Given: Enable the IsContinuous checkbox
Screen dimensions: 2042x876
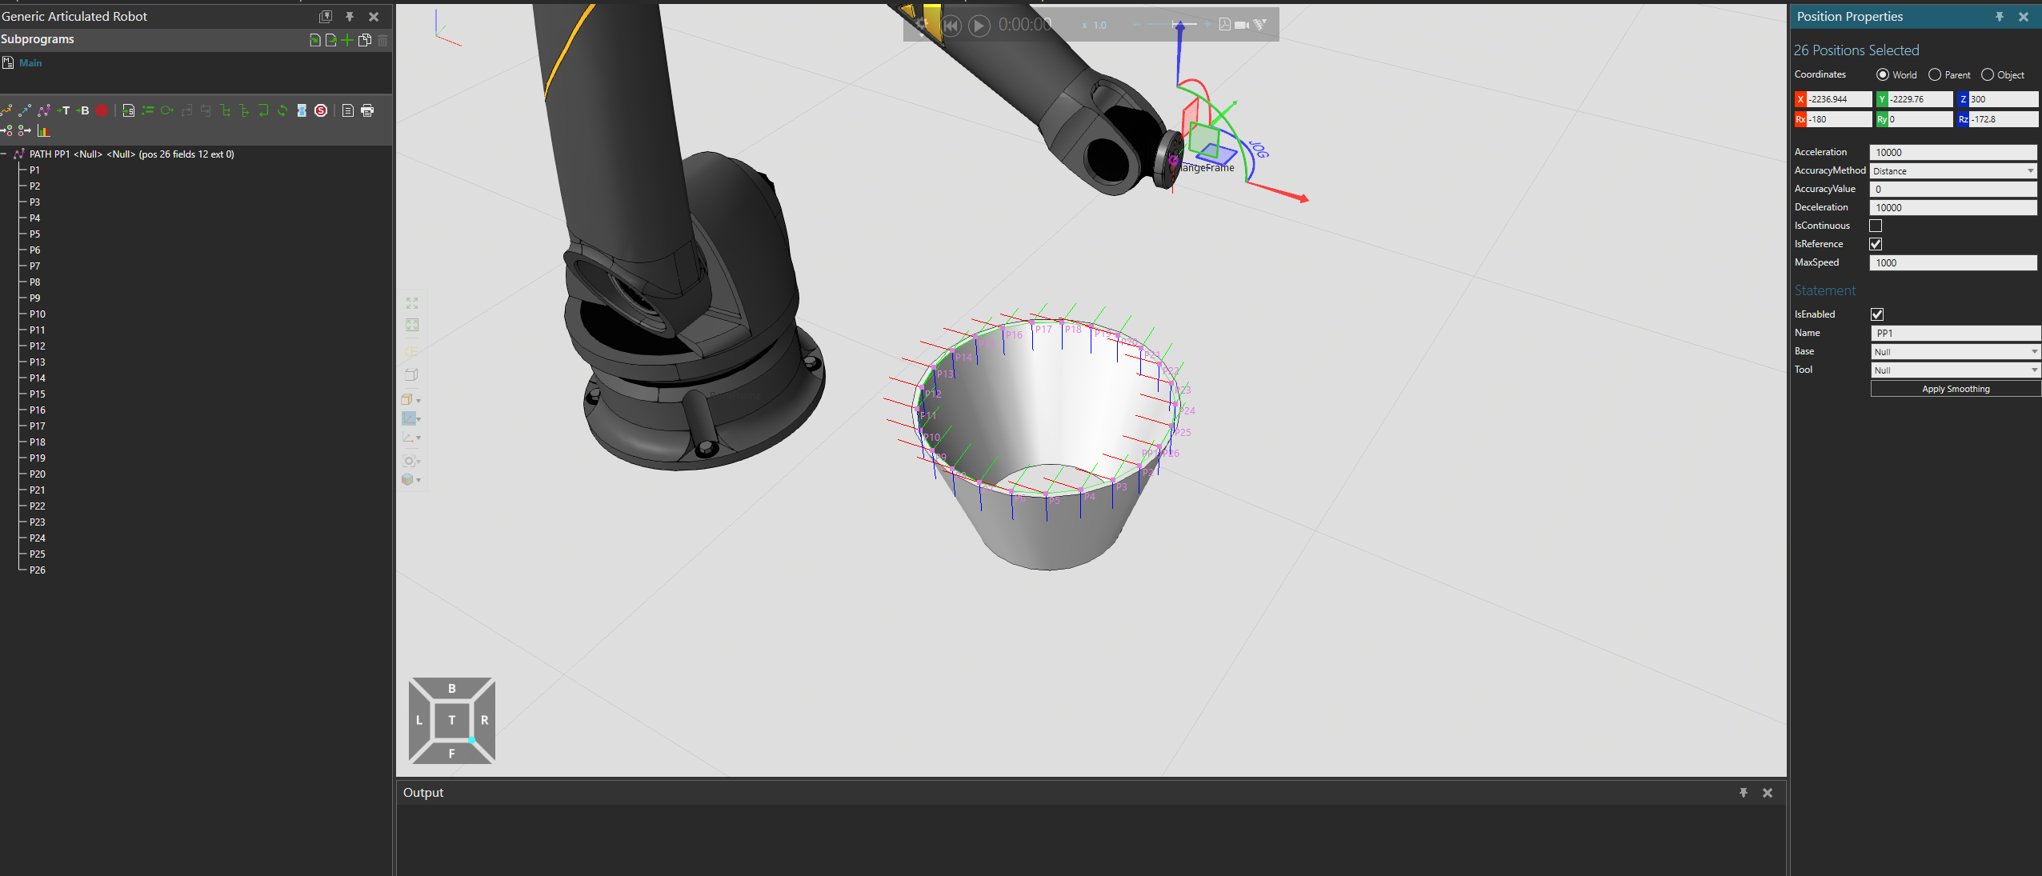Looking at the screenshot, I should coord(1876,226).
